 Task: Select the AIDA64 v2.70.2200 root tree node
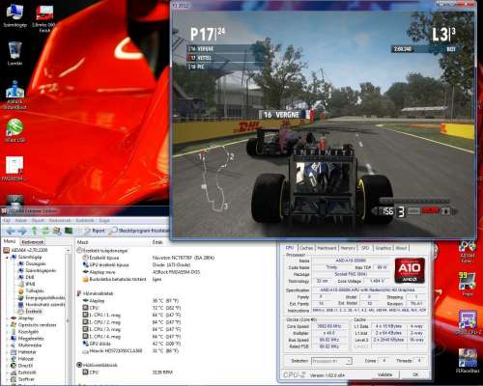[26, 250]
